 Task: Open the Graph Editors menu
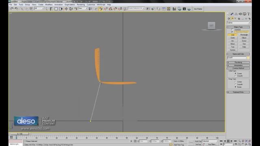pos(69,4)
